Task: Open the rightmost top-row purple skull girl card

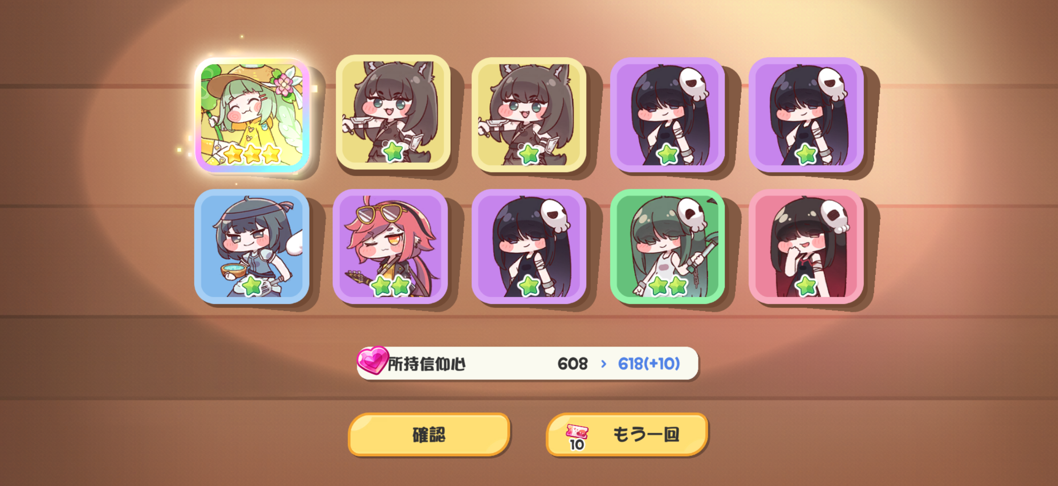Action: [x=806, y=114]
